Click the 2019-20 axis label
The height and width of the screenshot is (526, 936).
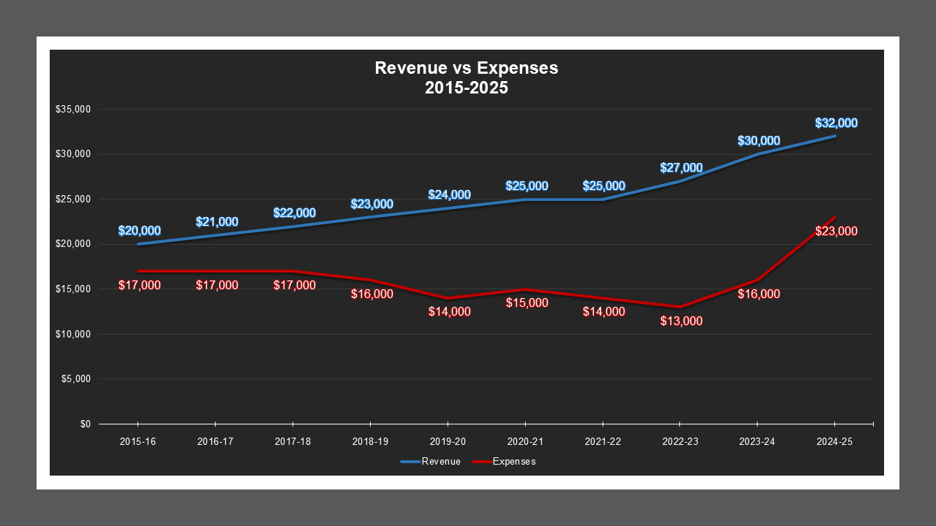pyautogui.click(x=448, y=441)
